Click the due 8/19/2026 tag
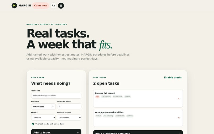The width and height of the screenshot is (214, 134). pyautogui.click(x=120, y=116)
